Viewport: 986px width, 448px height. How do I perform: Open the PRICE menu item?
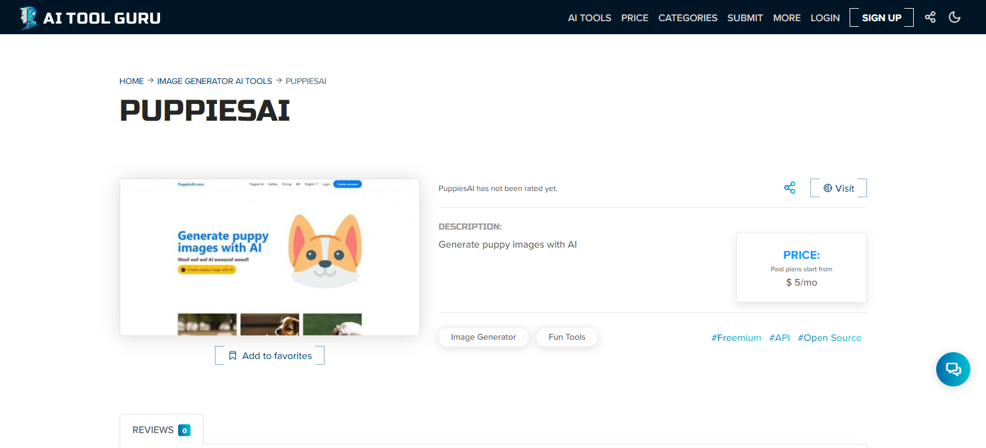click(x=635, y=18)
